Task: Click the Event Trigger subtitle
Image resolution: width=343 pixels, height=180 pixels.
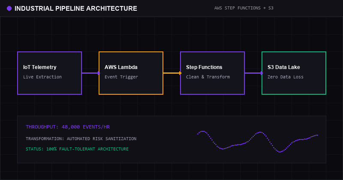Action: pyautogui.click(x=121, y=77)
